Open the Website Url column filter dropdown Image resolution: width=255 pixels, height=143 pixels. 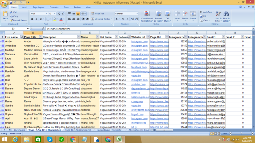click(148, 37)
